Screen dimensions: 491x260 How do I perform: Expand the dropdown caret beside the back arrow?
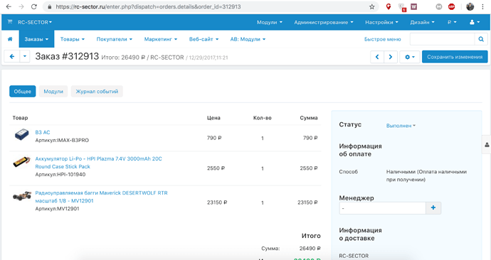click(x=25, y=57)
